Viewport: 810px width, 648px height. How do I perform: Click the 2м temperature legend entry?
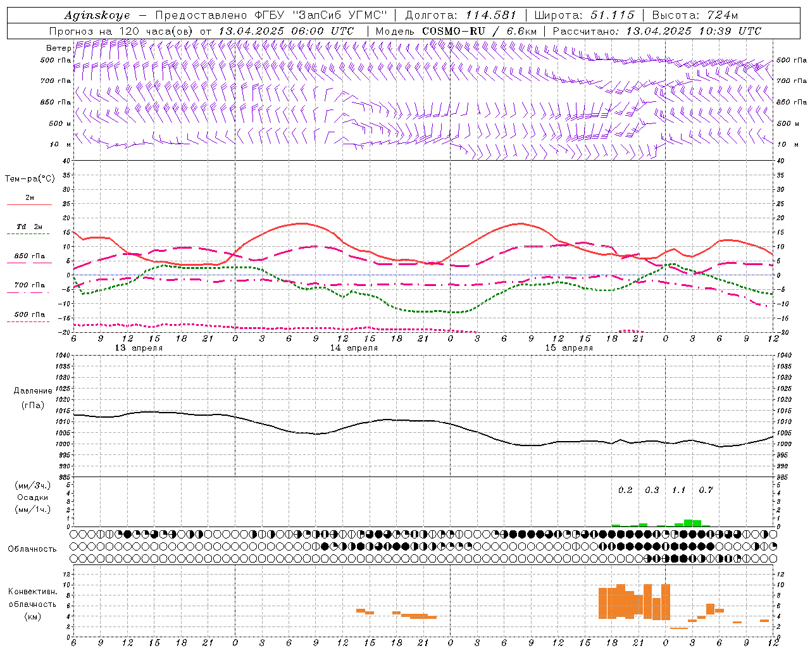30,197
